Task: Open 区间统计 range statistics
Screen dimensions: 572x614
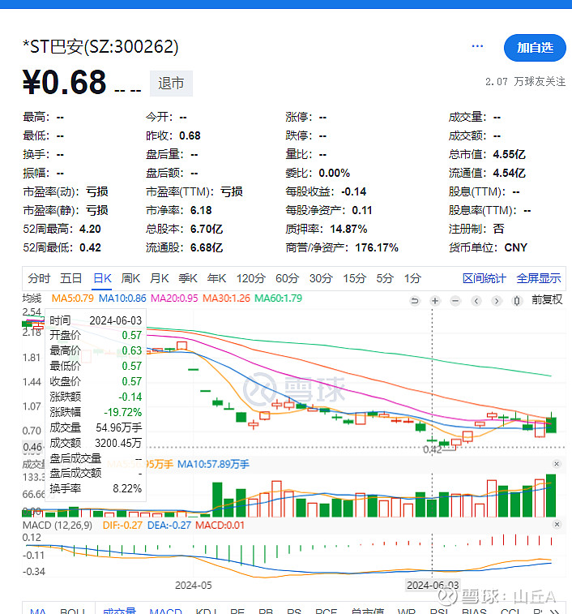Action: point(484,278)
